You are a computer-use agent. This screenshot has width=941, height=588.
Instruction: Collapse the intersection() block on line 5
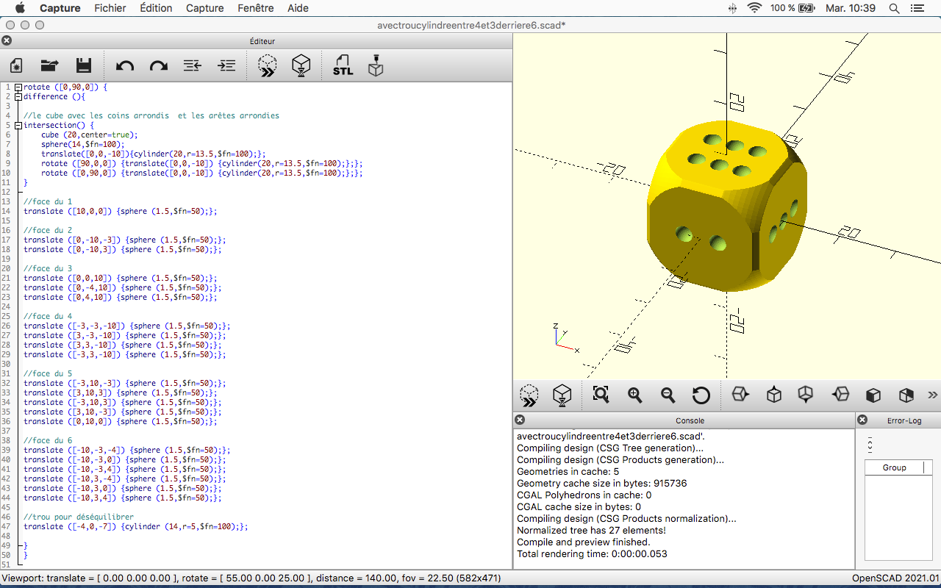tap(18, 126)
